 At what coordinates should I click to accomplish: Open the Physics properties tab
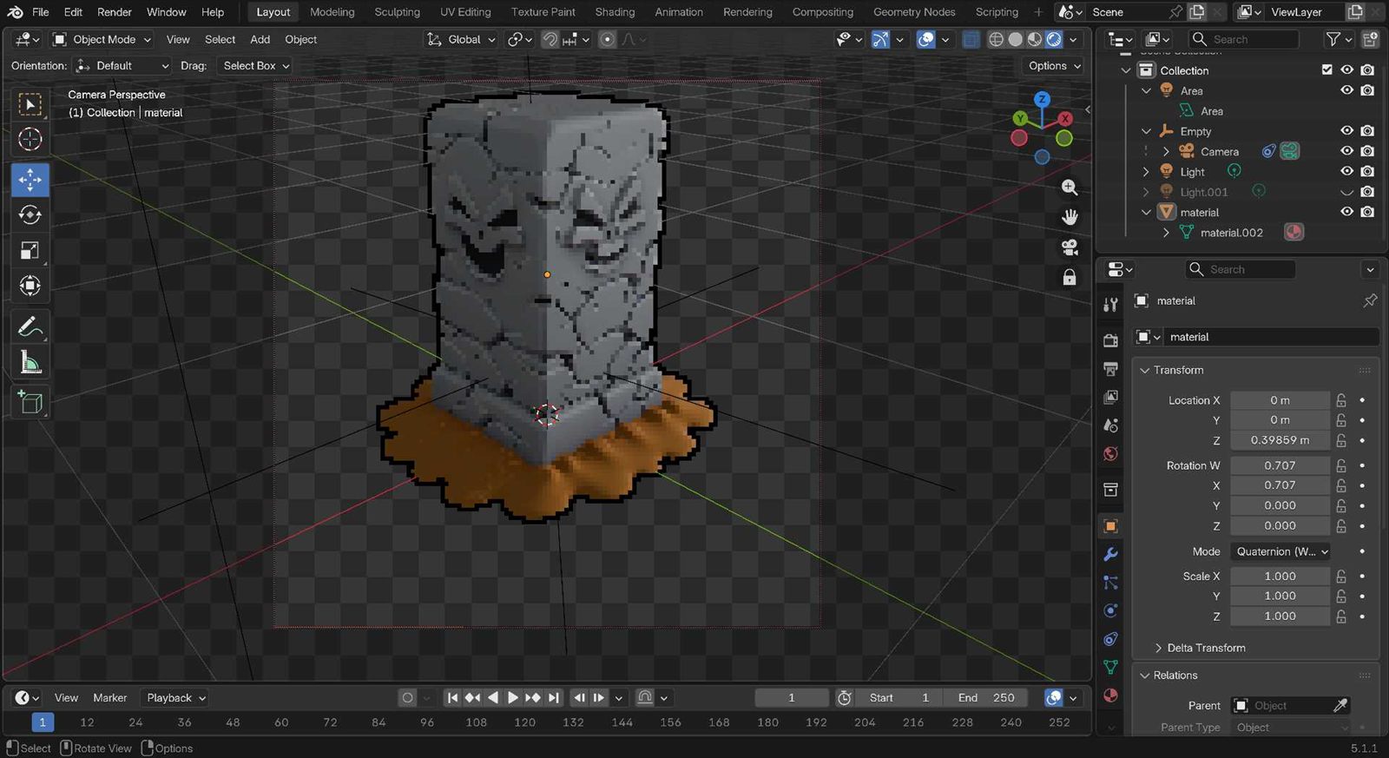coord(1110,610)
